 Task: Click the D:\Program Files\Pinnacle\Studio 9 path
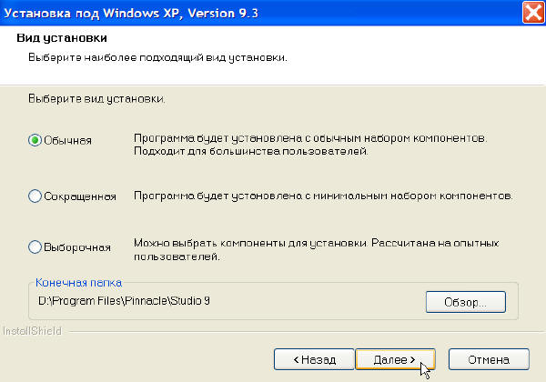(127, 298)
